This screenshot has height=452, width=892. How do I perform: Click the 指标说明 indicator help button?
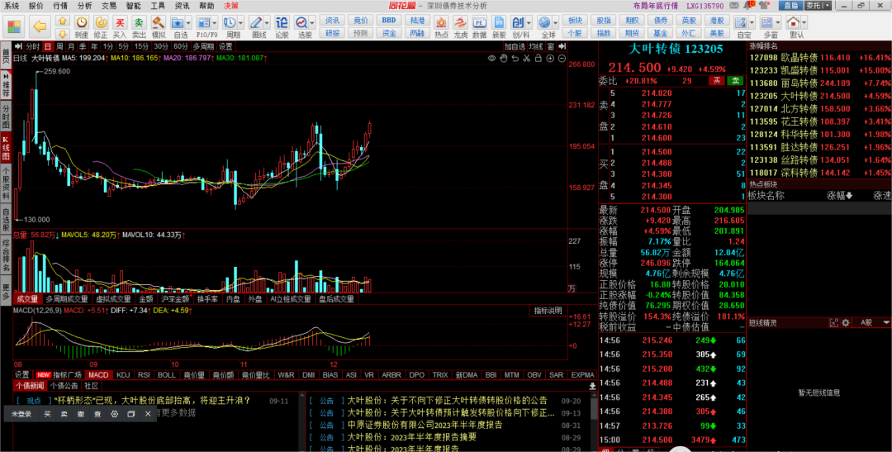548,310
